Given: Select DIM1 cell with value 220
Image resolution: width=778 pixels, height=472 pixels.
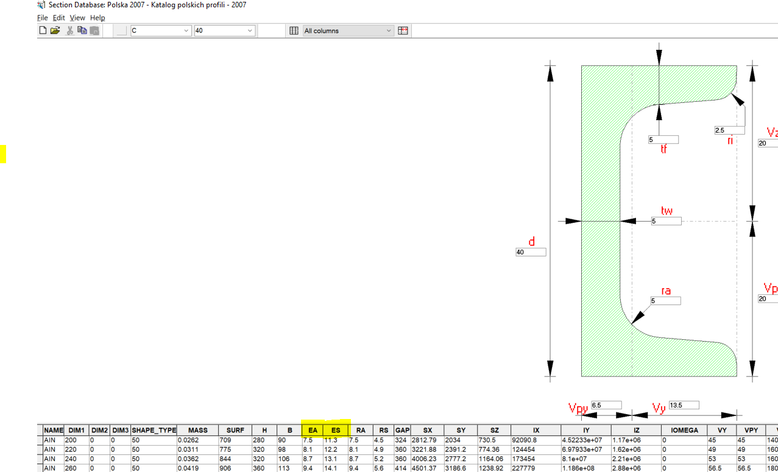Looking at the screenshot, I should coord(77,449).
